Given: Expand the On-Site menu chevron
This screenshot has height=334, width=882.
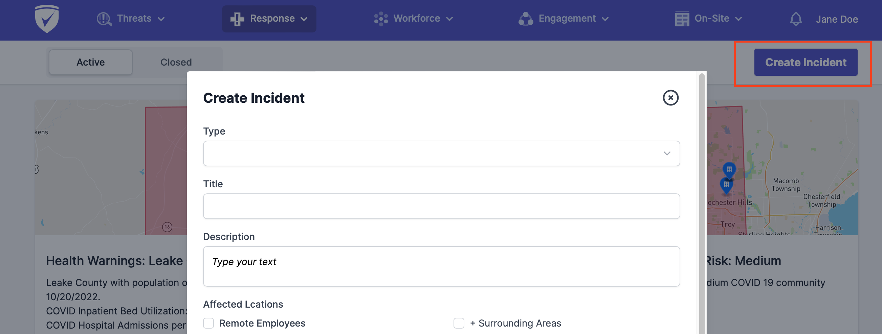Looking at the screenshot, I should coord(738,19).
